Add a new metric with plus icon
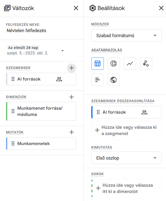 click(71, 132)
